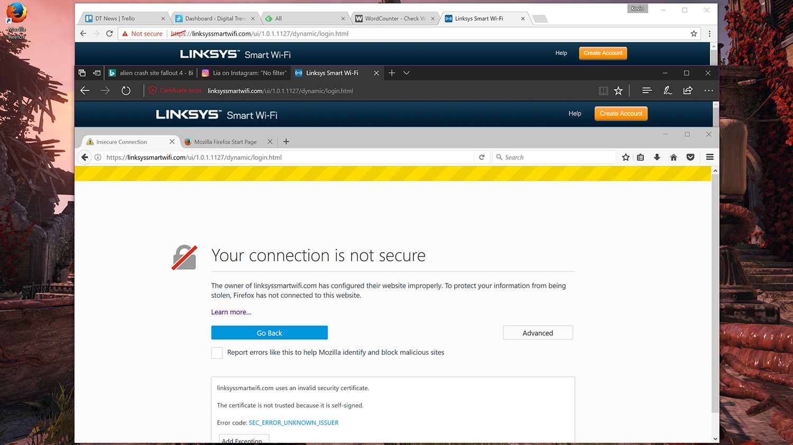
Task: Switch to WordCounter tab in Chrome
Action: click(x=394, y=18)
